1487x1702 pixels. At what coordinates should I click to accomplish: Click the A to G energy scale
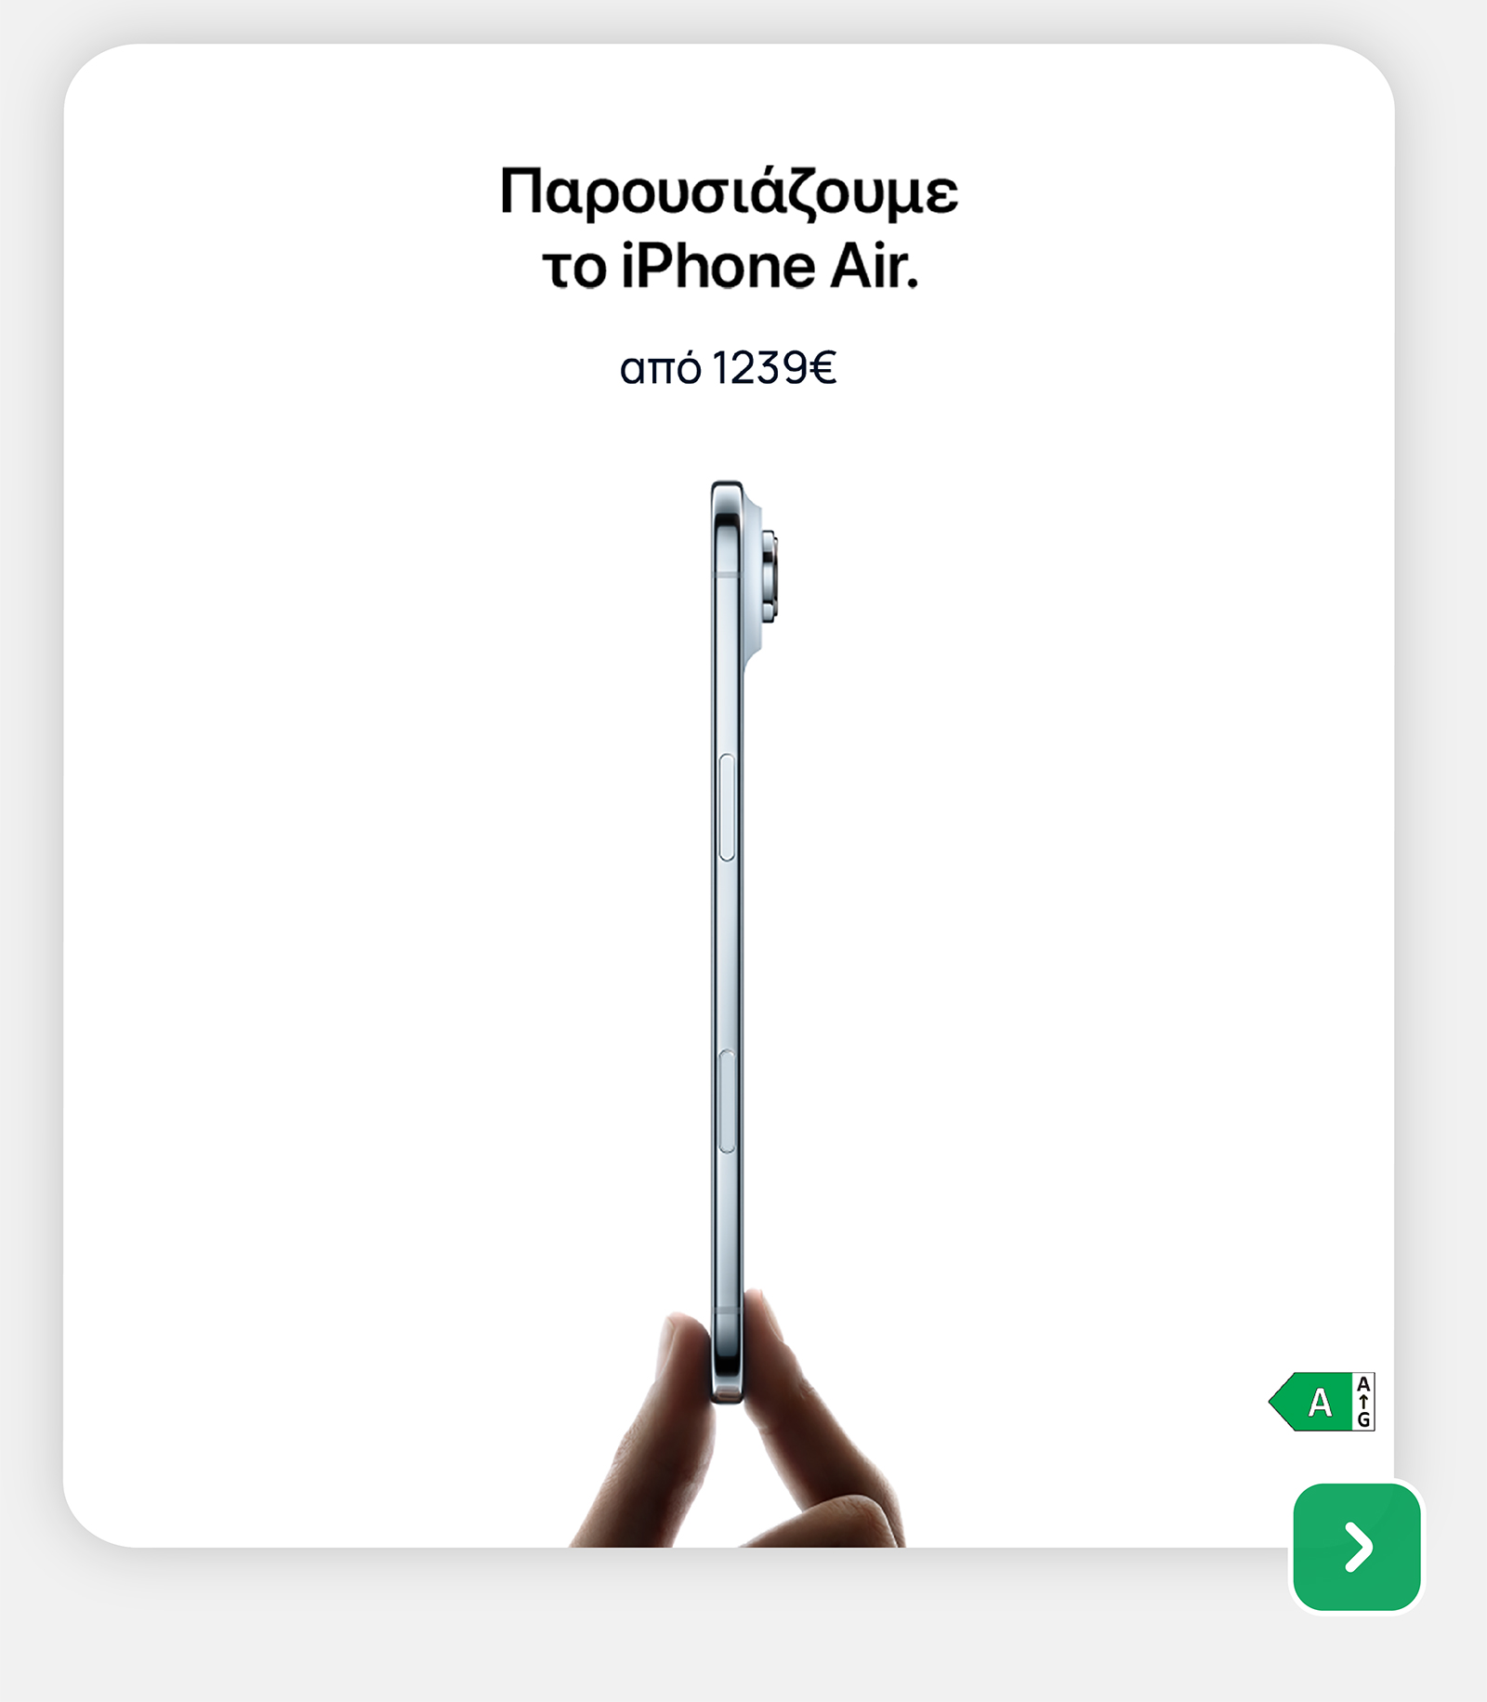point(1363,1402)
